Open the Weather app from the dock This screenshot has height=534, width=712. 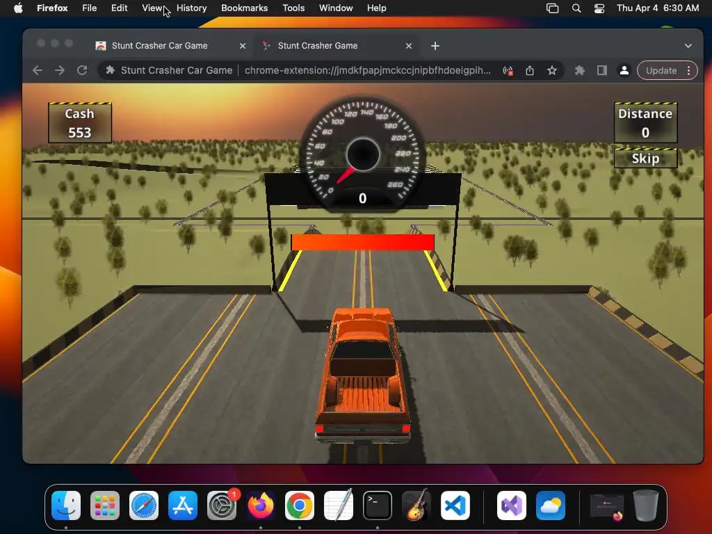coord(551,505)
